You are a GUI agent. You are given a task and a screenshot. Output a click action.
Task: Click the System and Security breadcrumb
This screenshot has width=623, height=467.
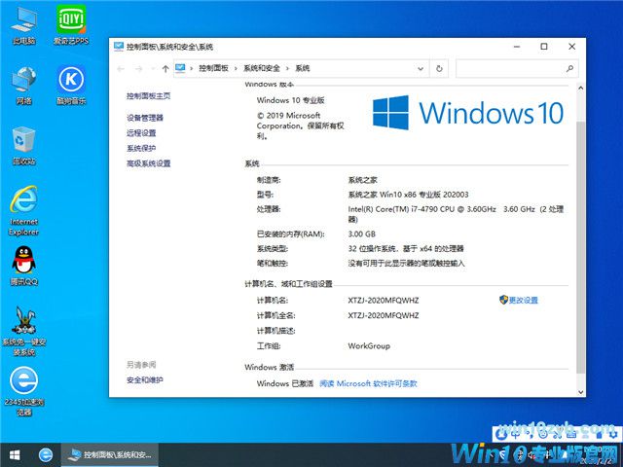tap(262, 68)
